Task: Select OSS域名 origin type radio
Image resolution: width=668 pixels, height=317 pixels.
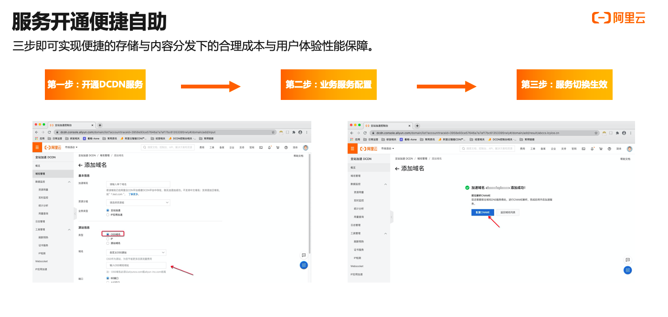Action: [107, 234]
